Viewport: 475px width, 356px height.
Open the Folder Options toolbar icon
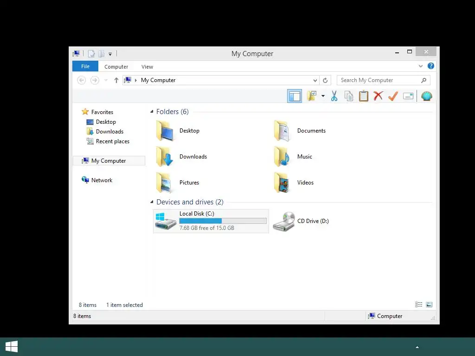pos(312,96)
